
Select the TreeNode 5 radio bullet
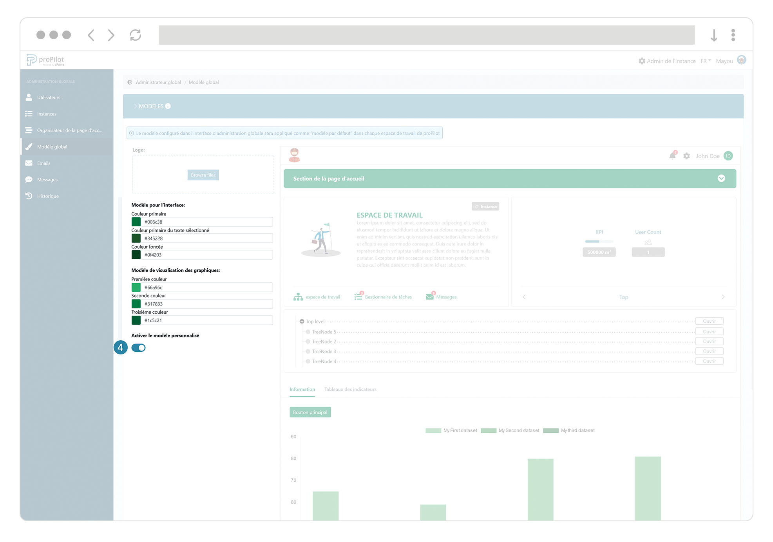tap(308, 332)
